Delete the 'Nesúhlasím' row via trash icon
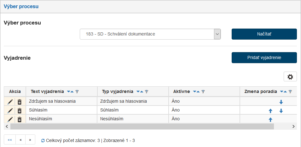This screenshot has width=301, height=147. [x=20, y=119]
